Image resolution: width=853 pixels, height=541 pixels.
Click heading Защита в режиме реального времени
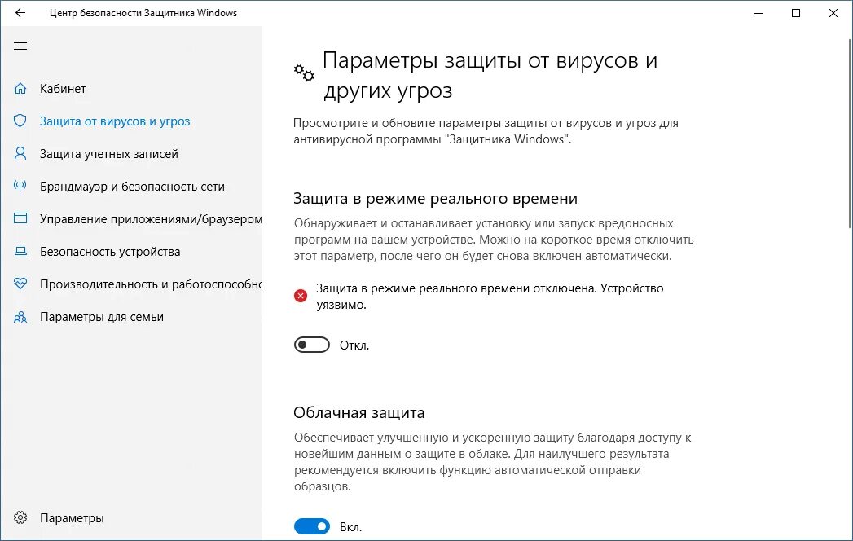[x=435, y=199]
